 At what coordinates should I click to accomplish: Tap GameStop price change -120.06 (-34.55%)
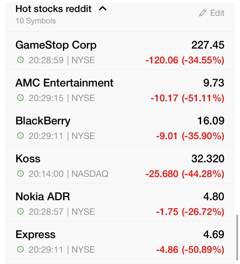coord(185,60)
